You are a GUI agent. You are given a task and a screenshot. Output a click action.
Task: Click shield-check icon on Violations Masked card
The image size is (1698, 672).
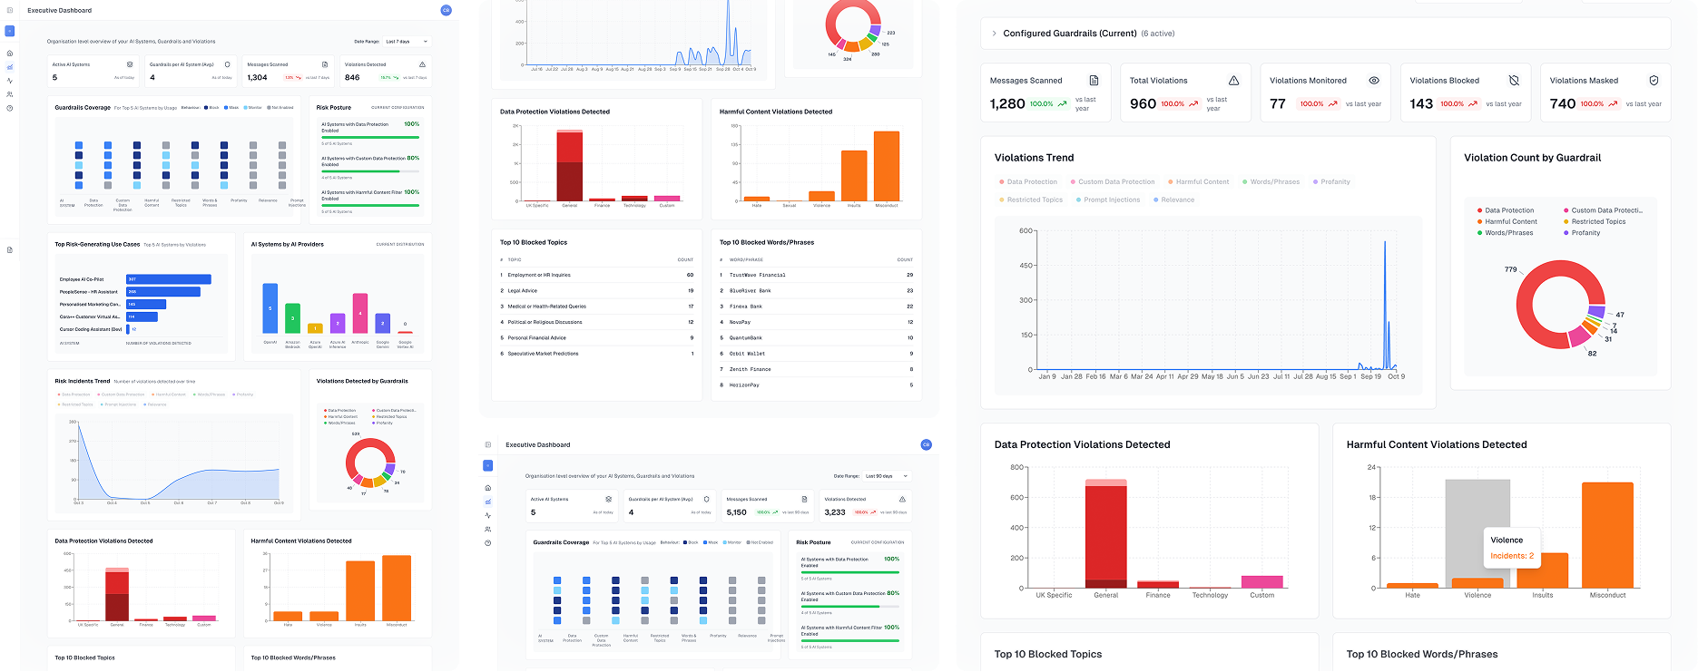click(x=1654, y=81)
